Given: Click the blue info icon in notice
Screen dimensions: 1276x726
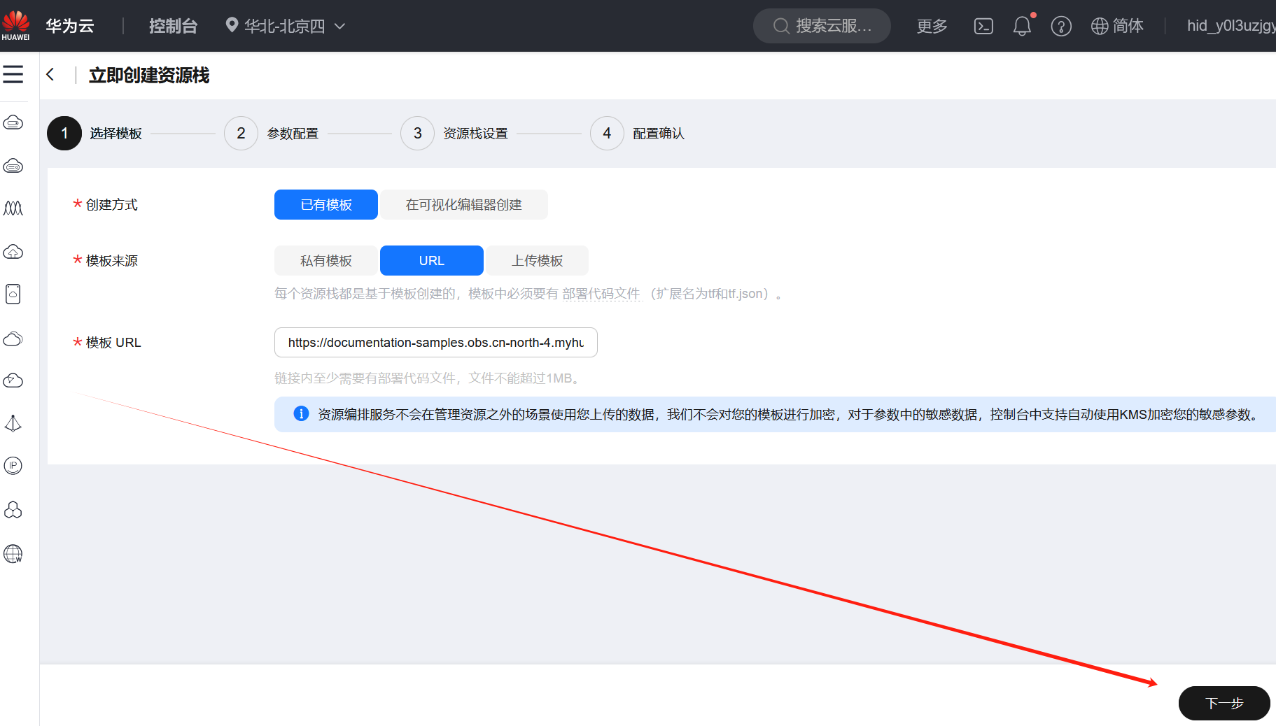Looking at the screenshot, I should coord(301,413).
